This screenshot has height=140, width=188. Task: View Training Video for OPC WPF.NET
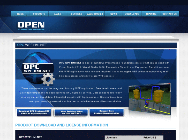pyautogui.click(x=71, y=112)
